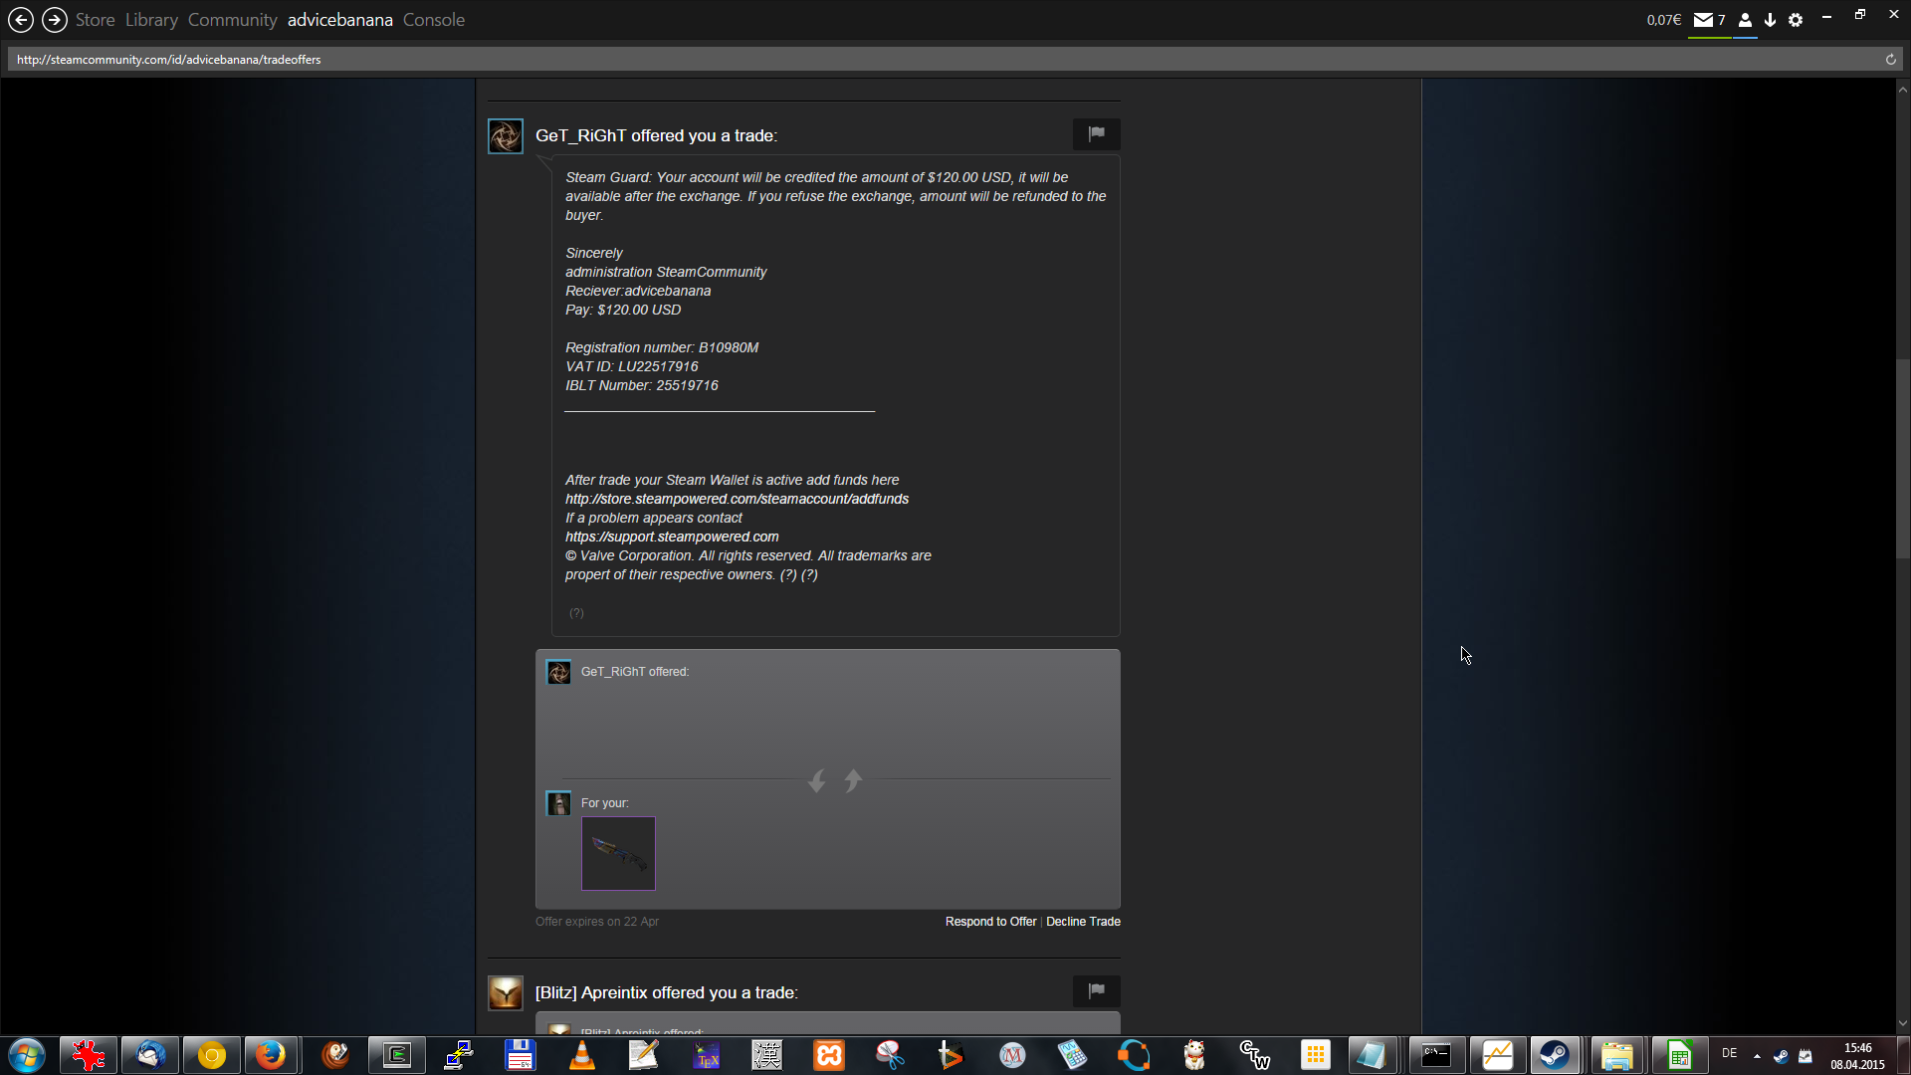Screen dimensions: 1911x1075
Task: Click the URL address bar
Action: 896,60
